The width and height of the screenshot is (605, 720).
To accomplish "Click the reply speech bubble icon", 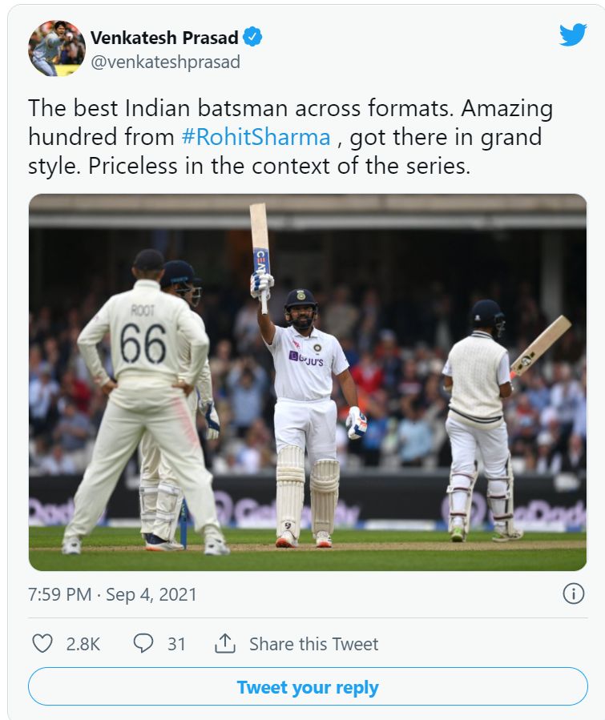I will click(x=143, y=643).
